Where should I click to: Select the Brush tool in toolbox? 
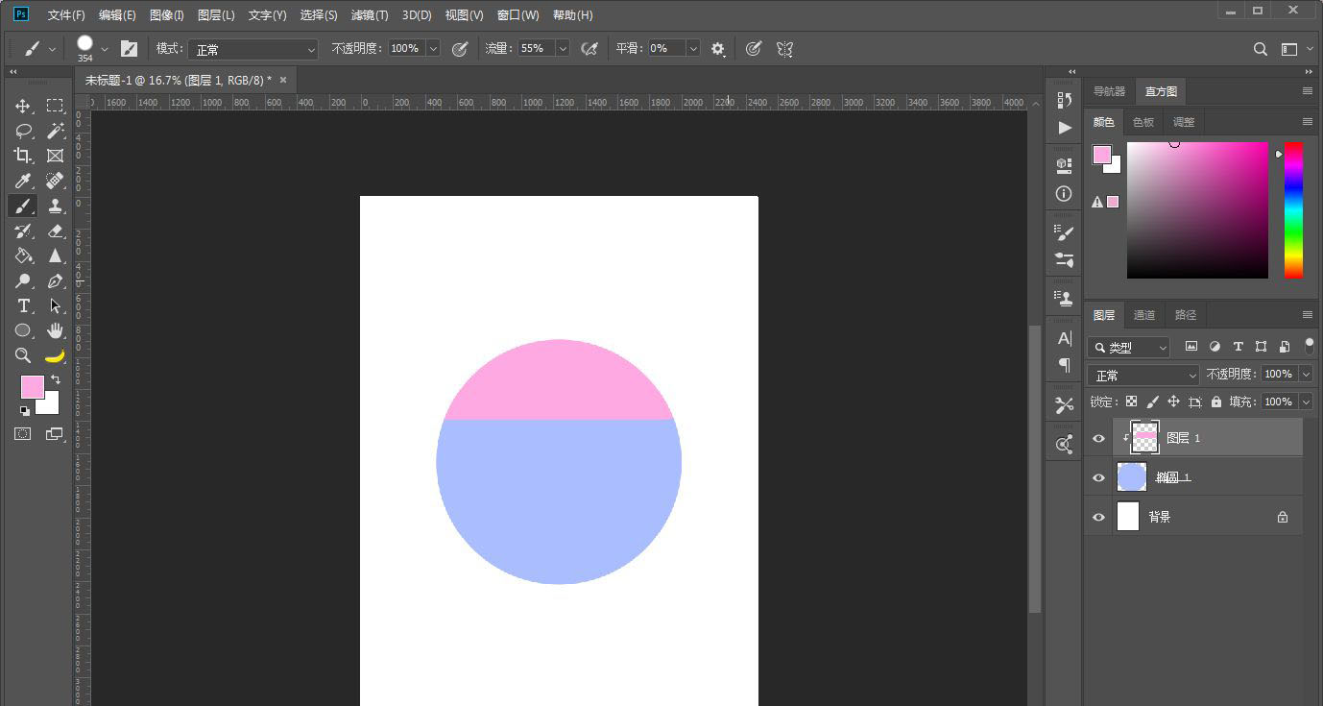[x=23, y=206]
